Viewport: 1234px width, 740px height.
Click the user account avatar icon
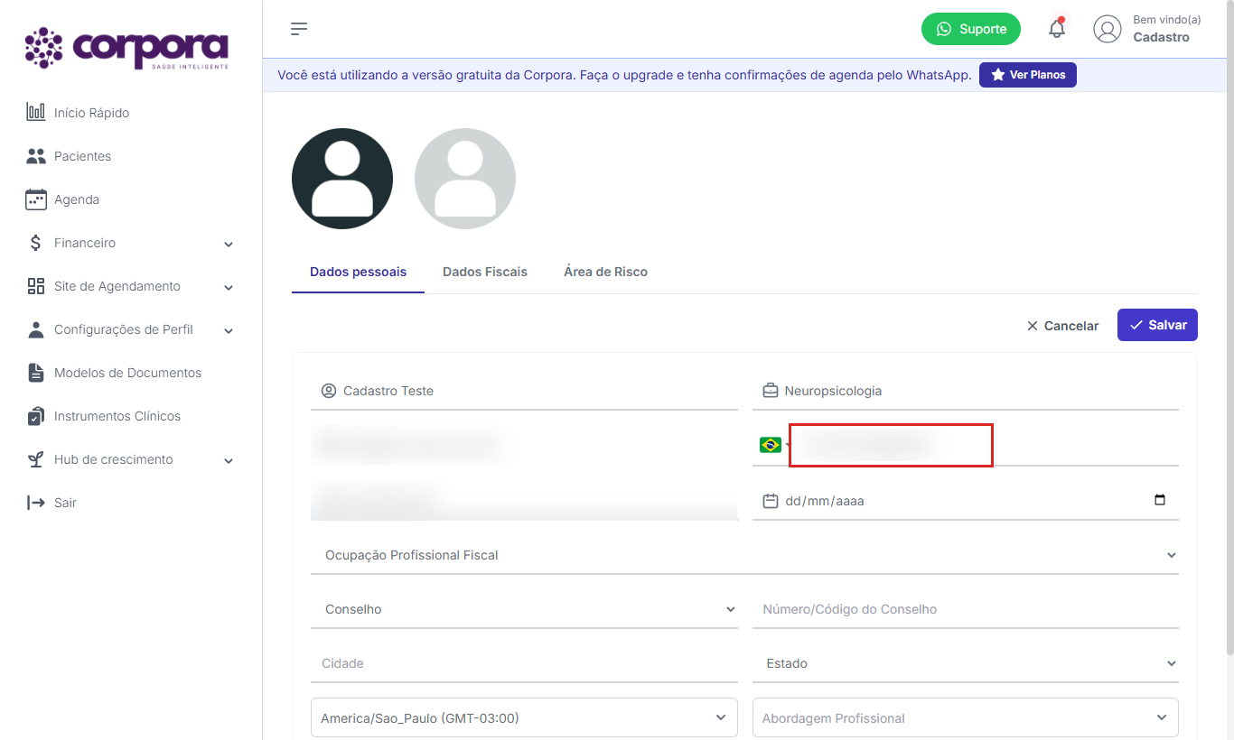point(1108,29)
